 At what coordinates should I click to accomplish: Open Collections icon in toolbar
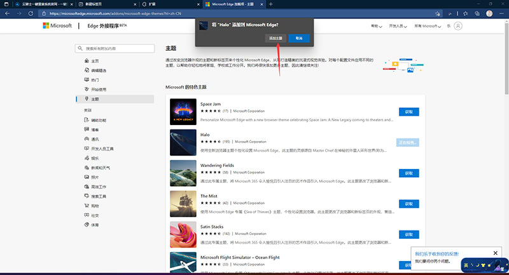(x=477, y=13)
